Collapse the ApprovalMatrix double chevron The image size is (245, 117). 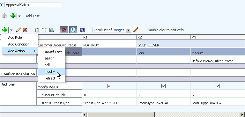1,5
